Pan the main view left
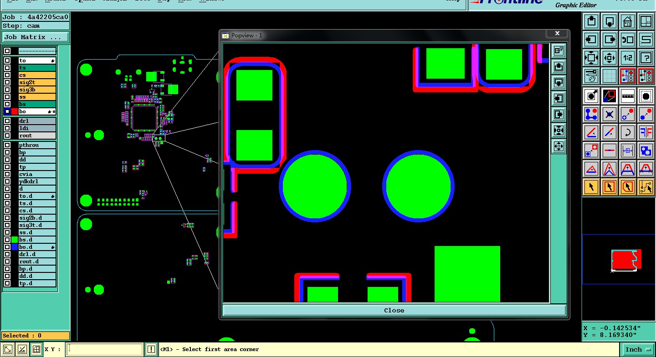The image size is (656, 357). click(591, 39)
